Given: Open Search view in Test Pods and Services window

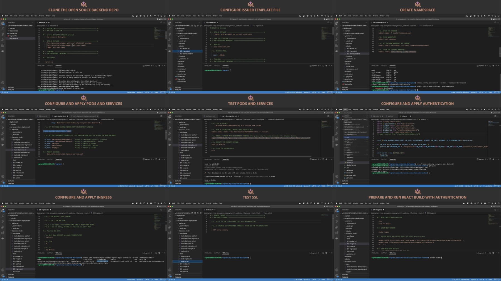Looking at the screenshot, I should (170, 122).
